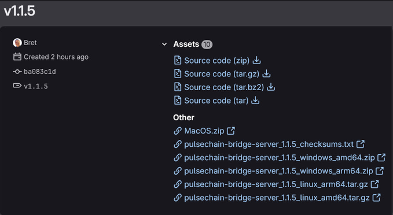Open the v1.1.5 tag link
This screenshot has height=215, width=393.
(36, 87)
